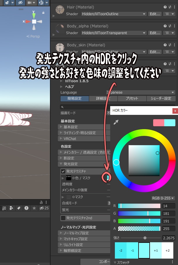Screen dimensions: 178x265
Task: Open the scene camera settings icon
Action: pyautogui.click(x=30, y=3)
